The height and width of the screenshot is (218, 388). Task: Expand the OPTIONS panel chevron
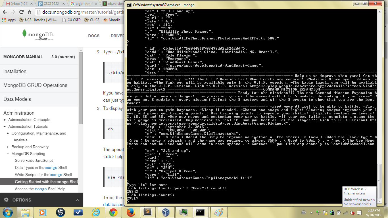coord(78,200)
